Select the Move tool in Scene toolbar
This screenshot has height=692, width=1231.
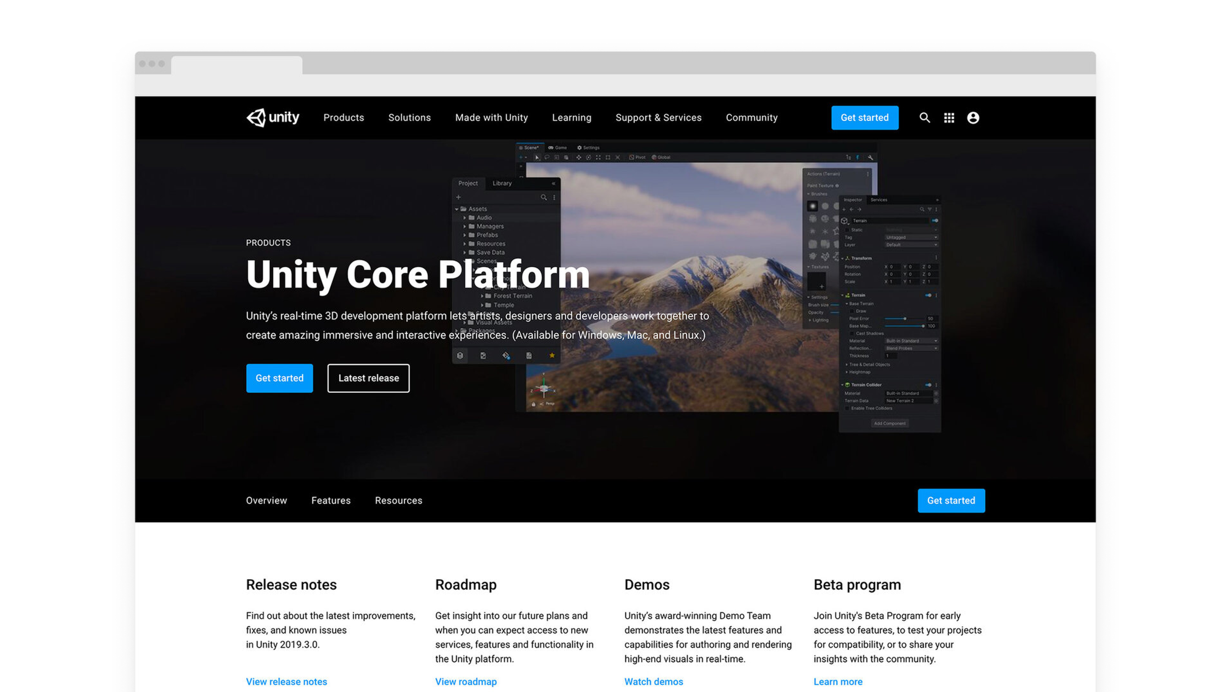click(579, 157)
